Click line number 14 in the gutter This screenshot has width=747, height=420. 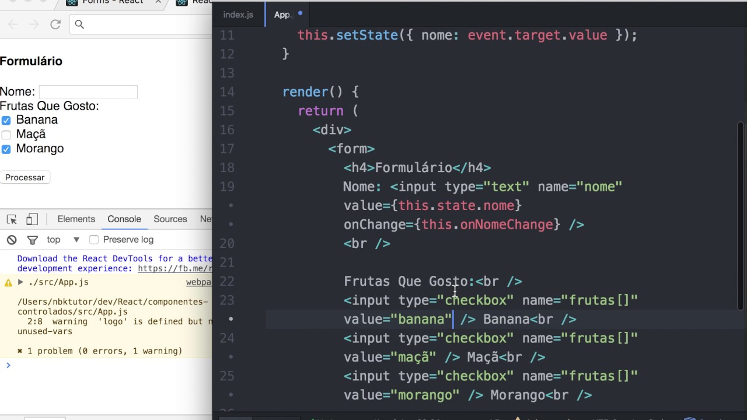[x=227, y=92]
